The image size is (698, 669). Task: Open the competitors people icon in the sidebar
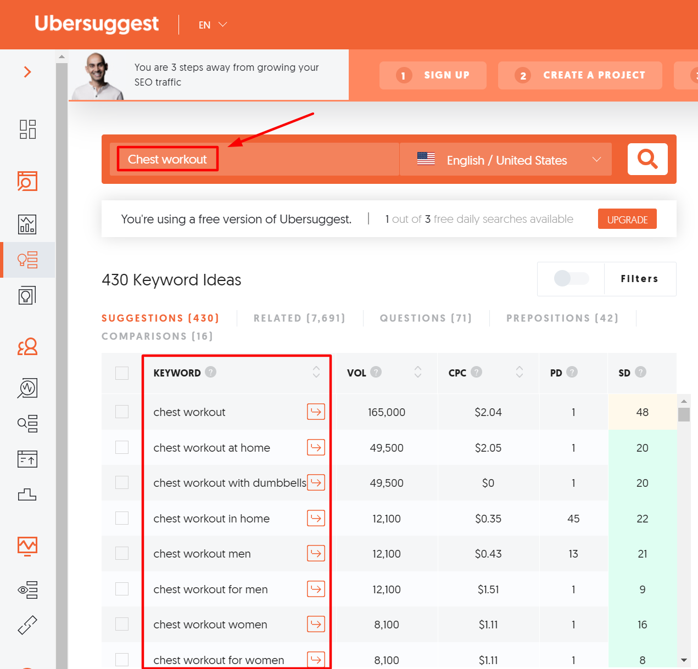(x=27, y=346)
